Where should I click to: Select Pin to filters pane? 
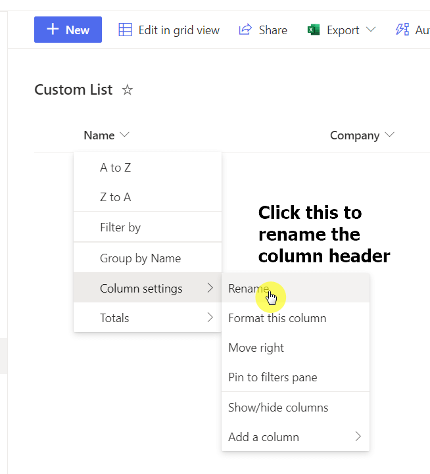[x=295, y=377]
